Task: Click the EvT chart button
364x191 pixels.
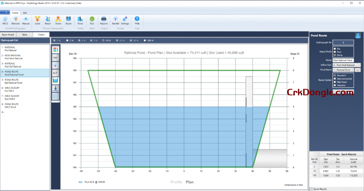Action: [x=55, y=73]
